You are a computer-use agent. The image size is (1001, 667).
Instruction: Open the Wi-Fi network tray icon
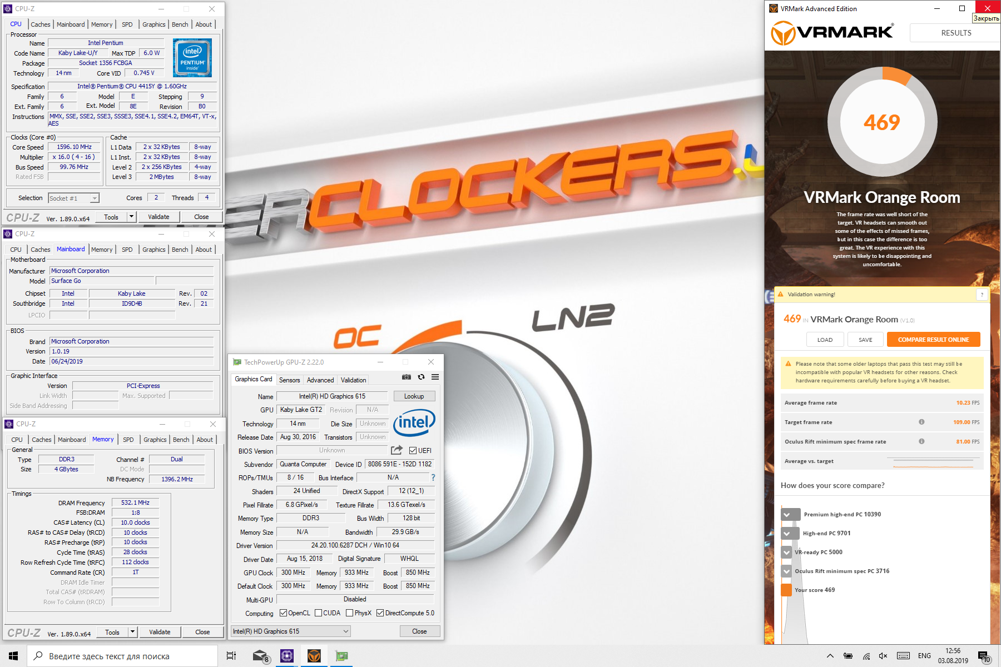[x=866, y=656]
